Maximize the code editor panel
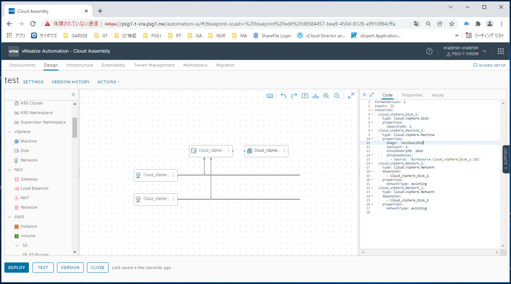The height and width of the screenshot is (284, 511). click(x=372, y=95)
